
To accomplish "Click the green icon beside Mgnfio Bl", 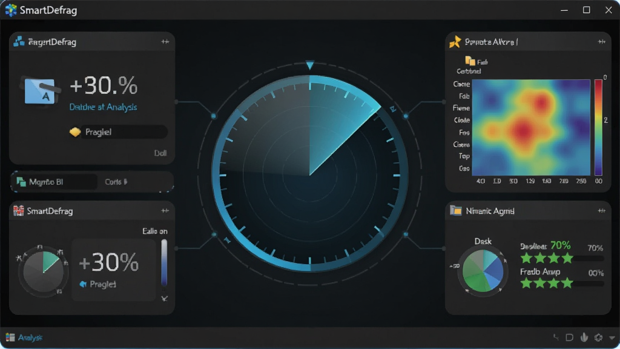I will coord(21,182).
